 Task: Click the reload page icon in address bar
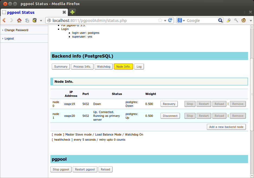click(x=170, y=20)
